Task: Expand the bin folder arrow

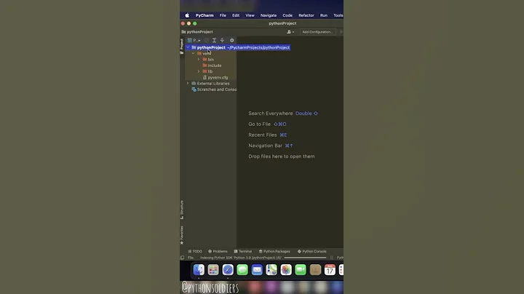Action: pyautogui.click(x=199, y=60)
